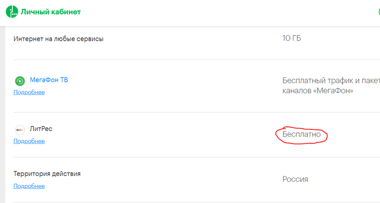
Task: Click the partially visible green icon at header's right edge
Action: click(x=379, y=11)
